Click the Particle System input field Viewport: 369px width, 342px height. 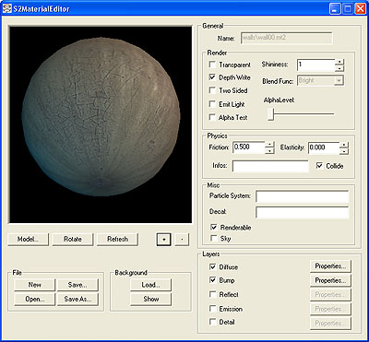coord(303,196)
